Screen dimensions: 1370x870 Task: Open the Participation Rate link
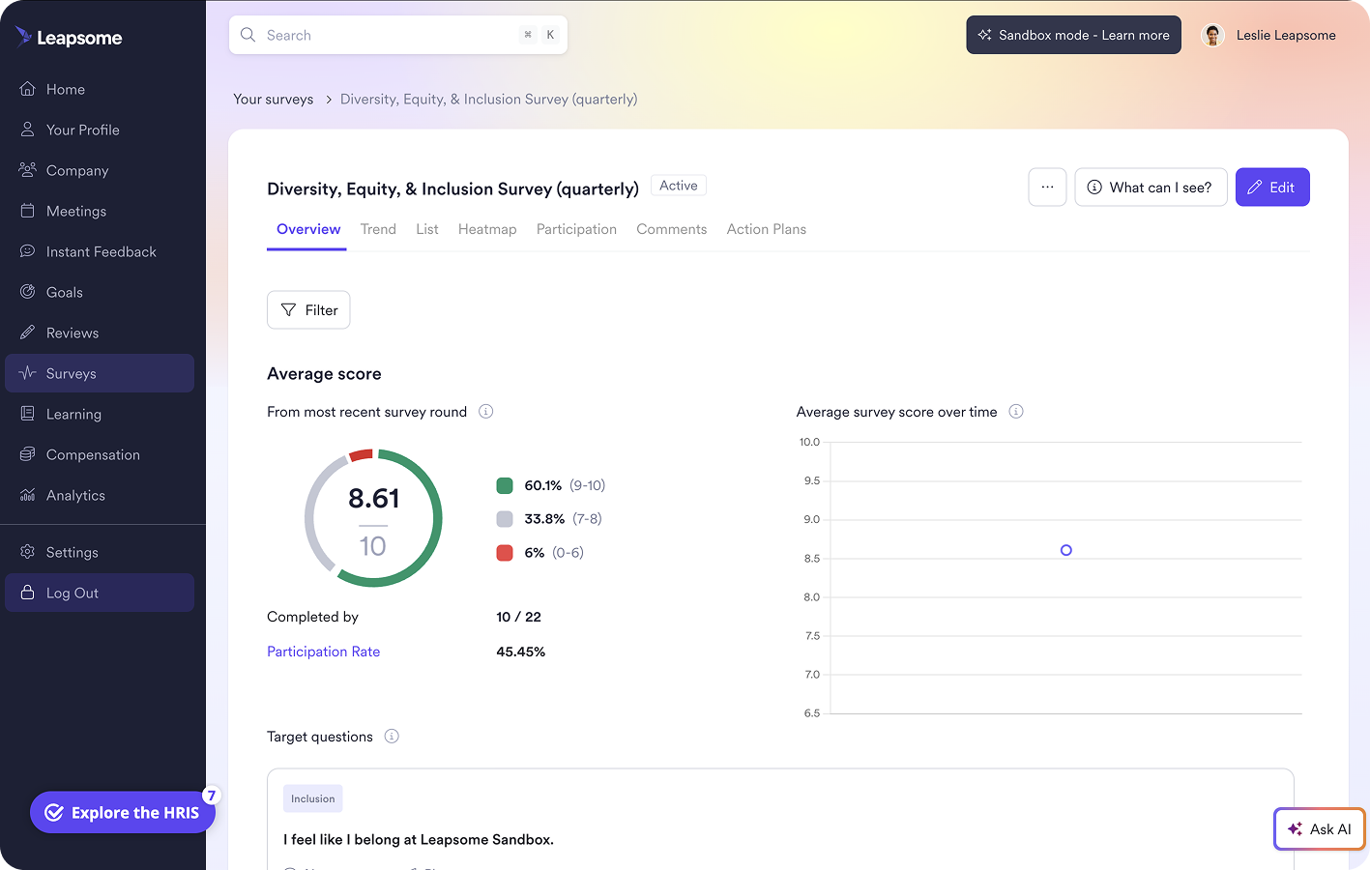323,652
